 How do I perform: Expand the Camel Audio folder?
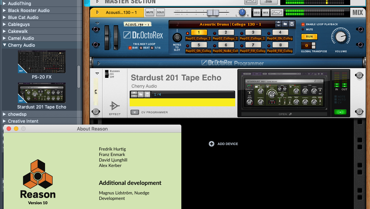(x=4, y=38)
